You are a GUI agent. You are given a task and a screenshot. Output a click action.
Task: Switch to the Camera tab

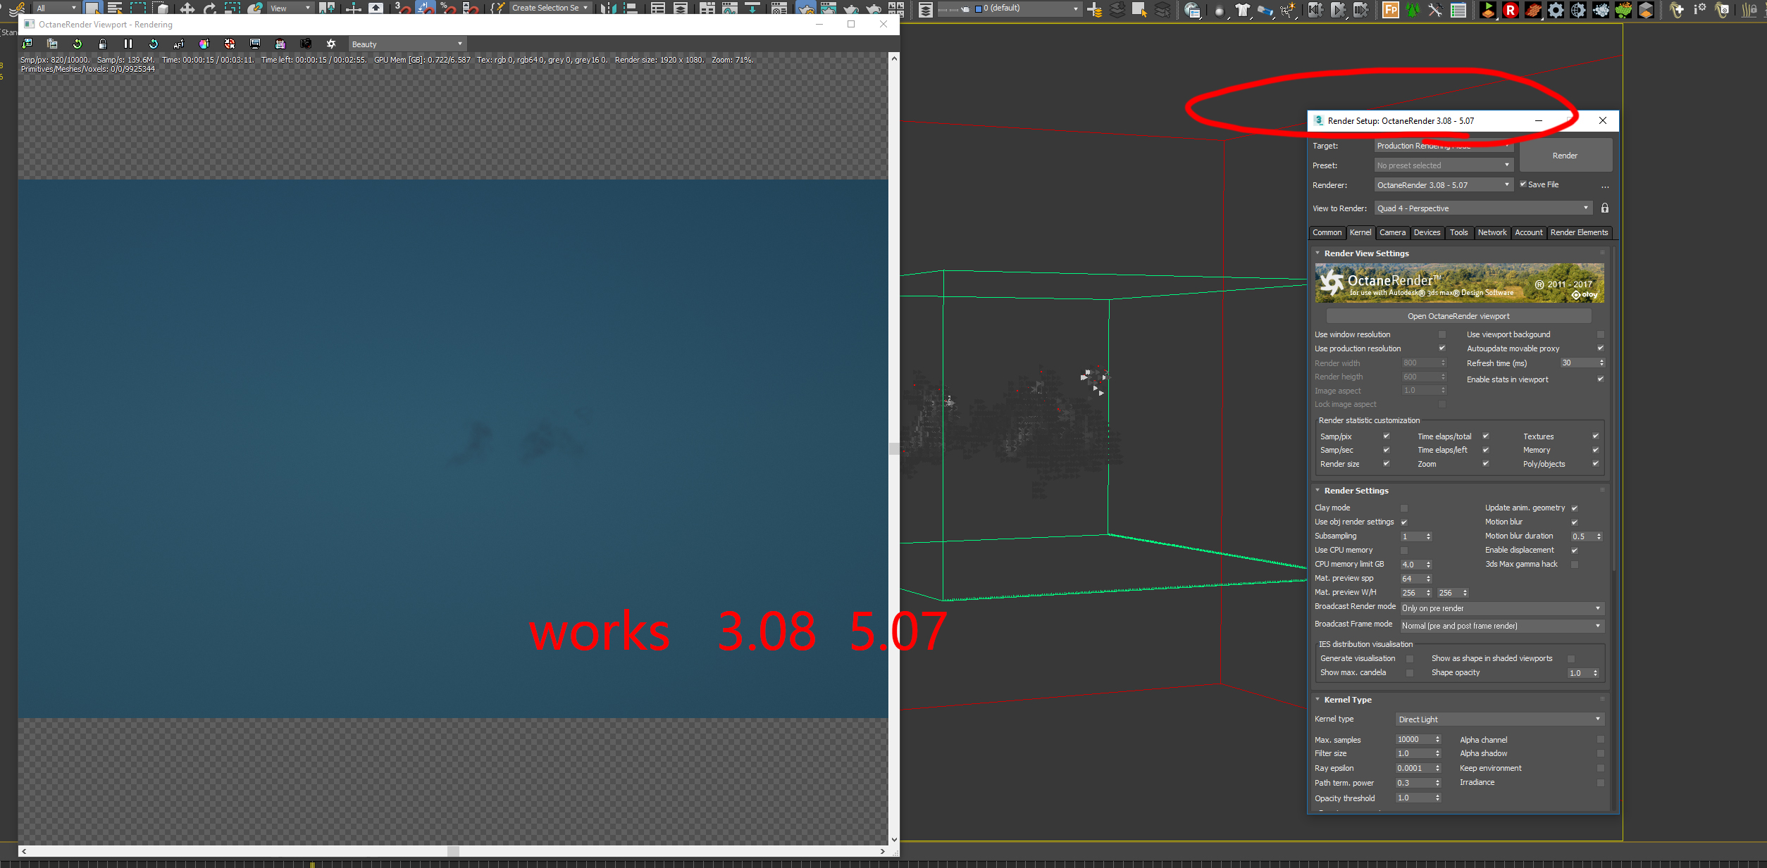[x=1391, y=232]
